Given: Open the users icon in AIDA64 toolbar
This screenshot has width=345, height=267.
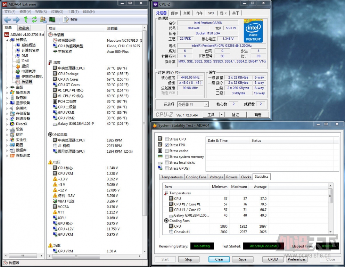Looking at the screenshot, I should pyautogui.click(x=43, y=19).
